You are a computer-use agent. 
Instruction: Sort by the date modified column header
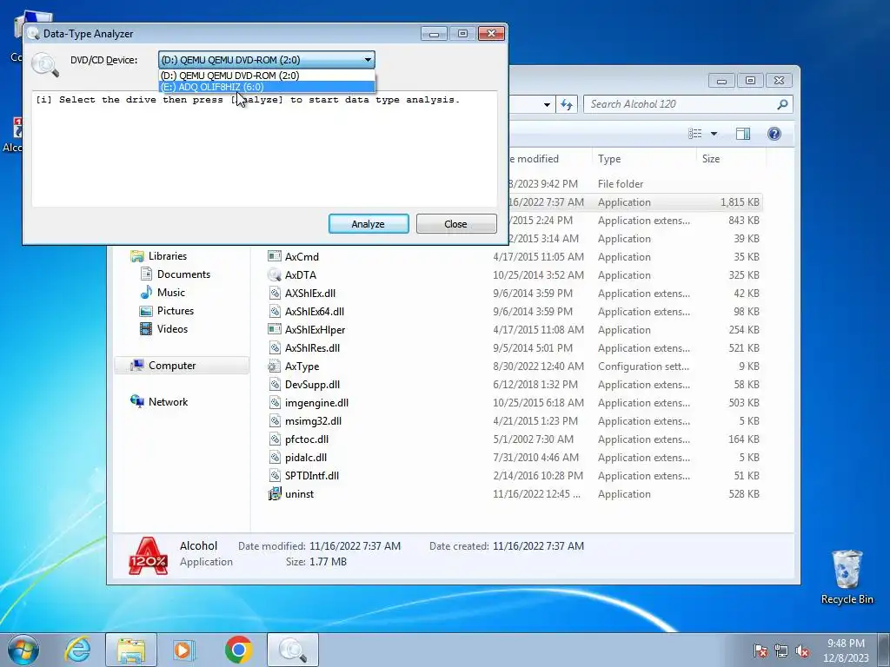point(534,159)
